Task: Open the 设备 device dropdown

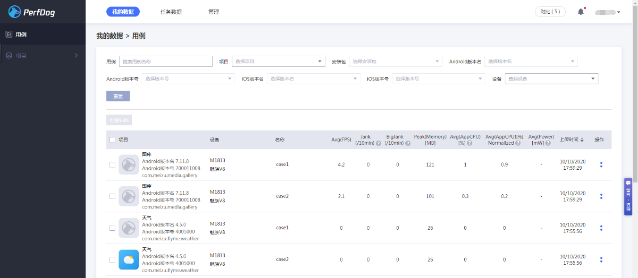Action: pyautogui.click(x=551, y=79)
